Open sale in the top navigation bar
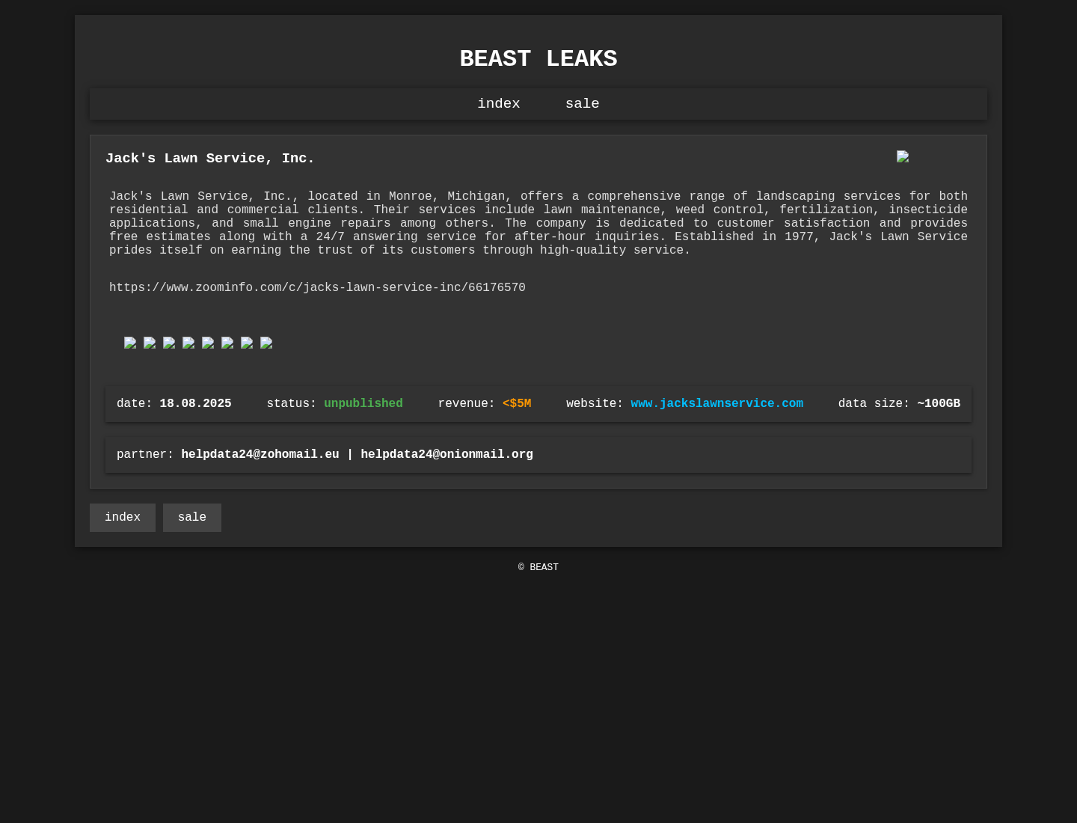This screenshot has width=1077, height=823. tap(583, 104)
